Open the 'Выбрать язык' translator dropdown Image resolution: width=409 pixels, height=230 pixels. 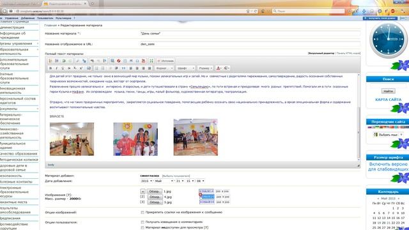tap(388, 135)
